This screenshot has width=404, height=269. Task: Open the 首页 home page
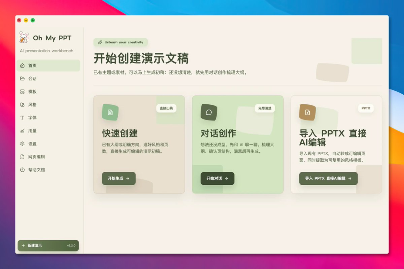click(x=48, y=65)
